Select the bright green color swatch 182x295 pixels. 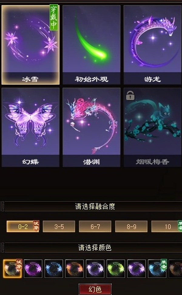(116, 269)
